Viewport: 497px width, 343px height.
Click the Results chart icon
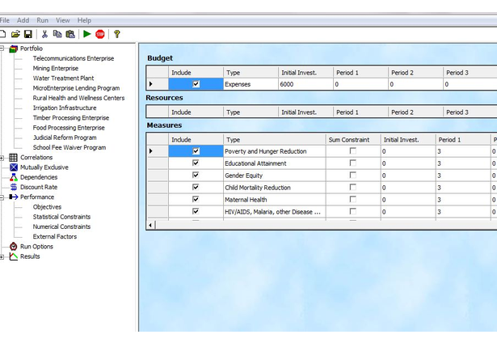pyautogui.click(x=14, y=256)
